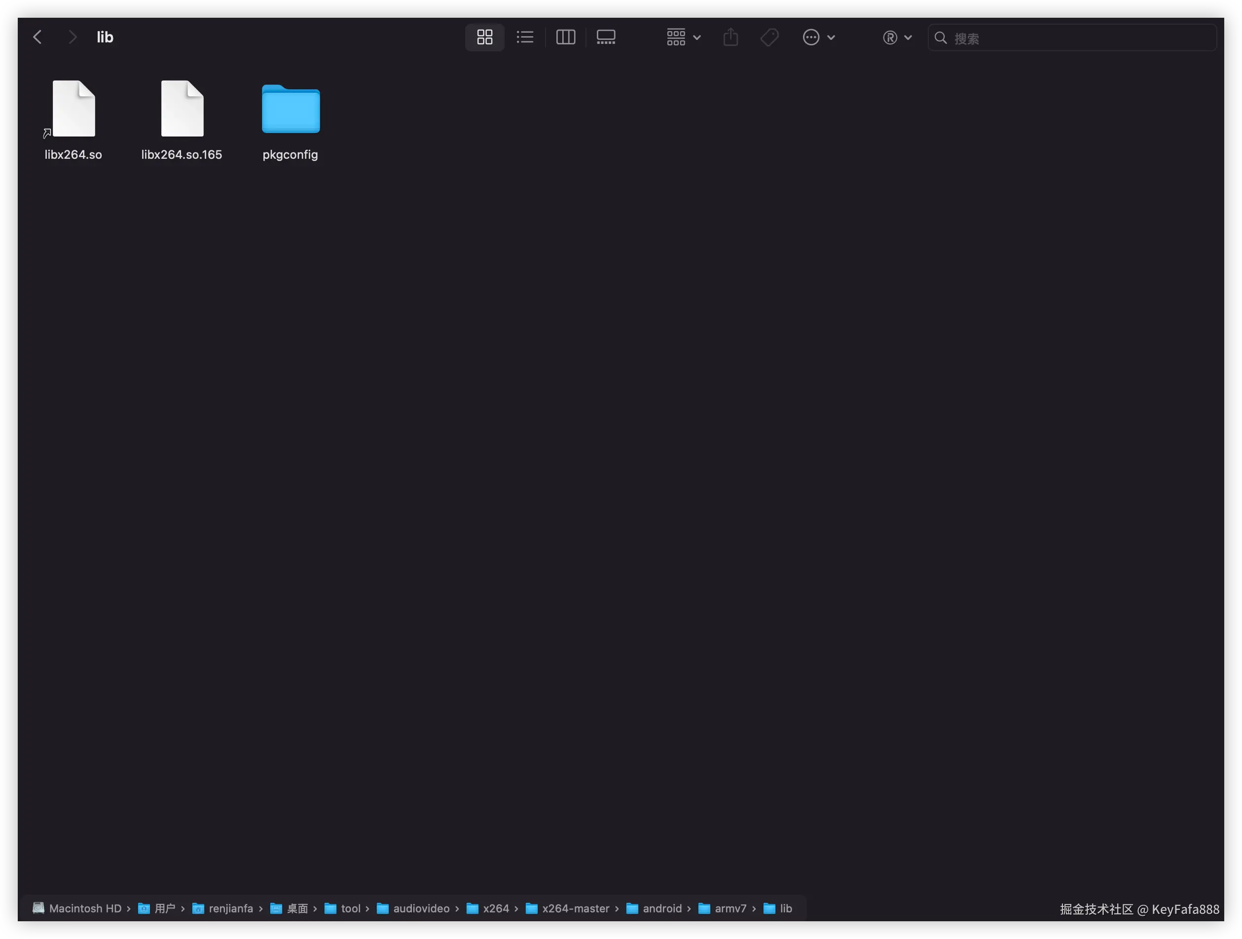Open the registered-symbol toolbar dropdown
Screen dimensions: 1242x939
click(897, 37)
